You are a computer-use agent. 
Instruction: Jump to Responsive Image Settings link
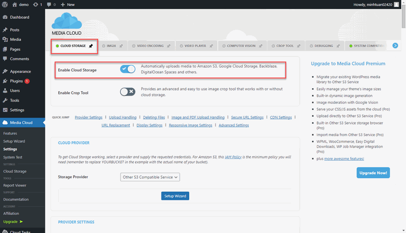click(x=190, y=125)
